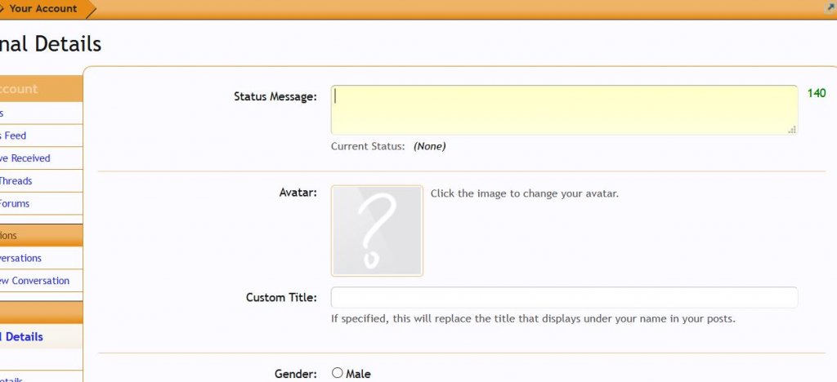Open the Threads sidebar link
The width and height of the screenshot is (837, 382).
coord(16,181)
